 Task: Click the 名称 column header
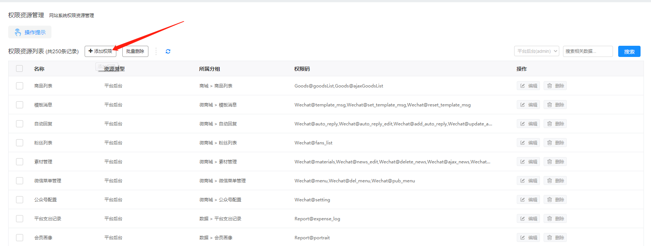(x=39, y=69)
